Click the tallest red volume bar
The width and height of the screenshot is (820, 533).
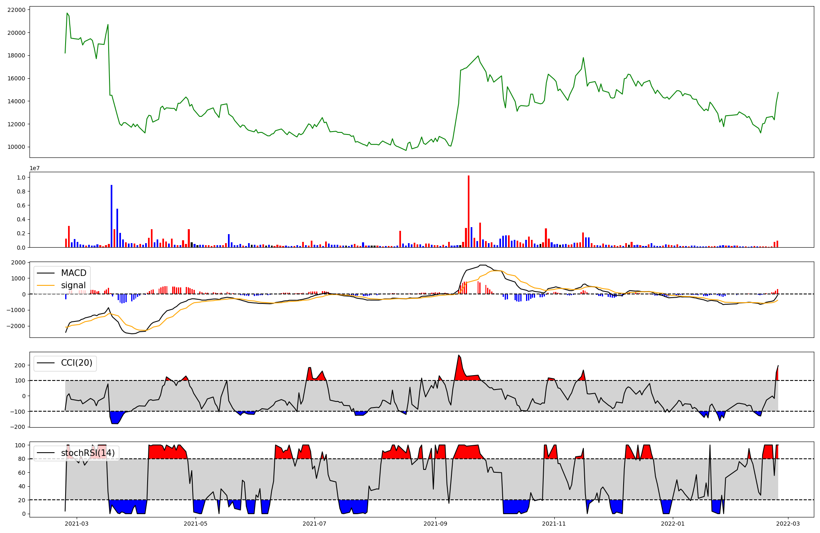pos(469,211)
